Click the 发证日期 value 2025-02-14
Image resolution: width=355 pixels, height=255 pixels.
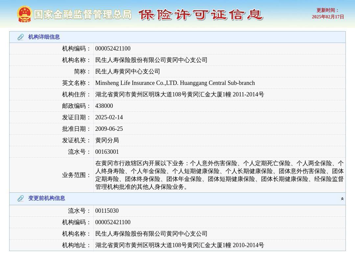pos(109,117)
